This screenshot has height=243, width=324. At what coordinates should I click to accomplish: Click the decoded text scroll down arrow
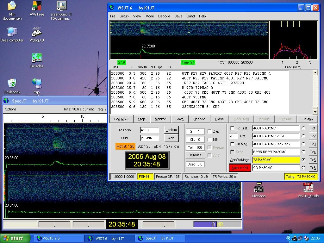click(x=315, y=112)
